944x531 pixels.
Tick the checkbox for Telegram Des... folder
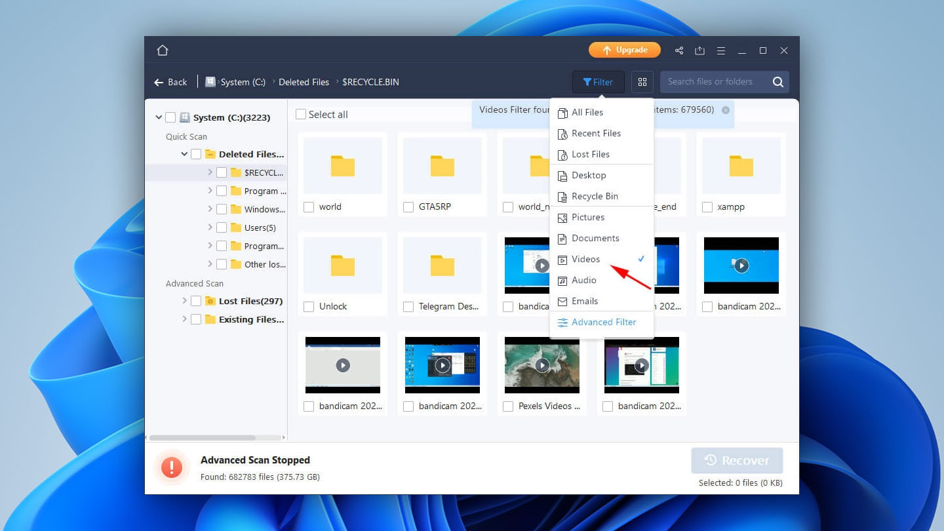tap(408, 307)
